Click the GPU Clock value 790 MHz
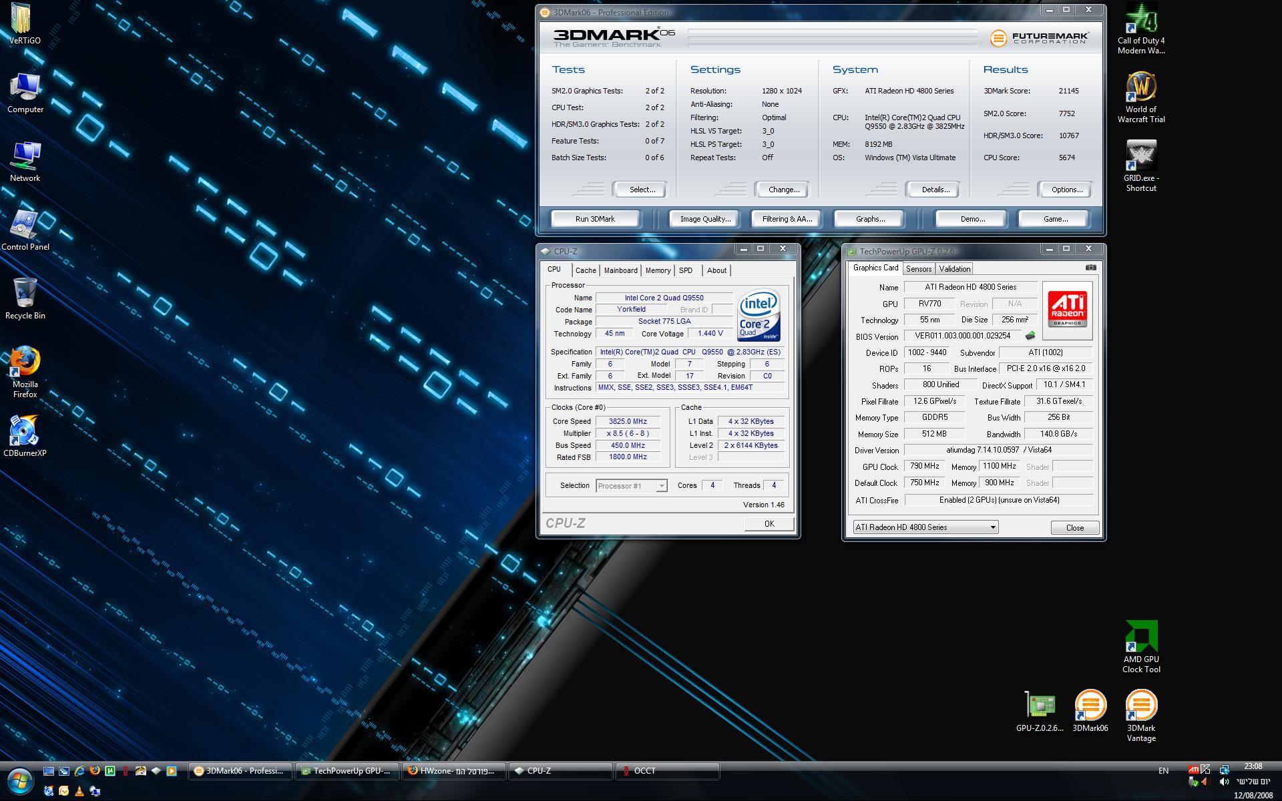 925,466
